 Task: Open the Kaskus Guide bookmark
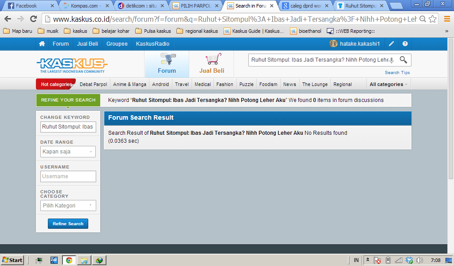point(254,31)
